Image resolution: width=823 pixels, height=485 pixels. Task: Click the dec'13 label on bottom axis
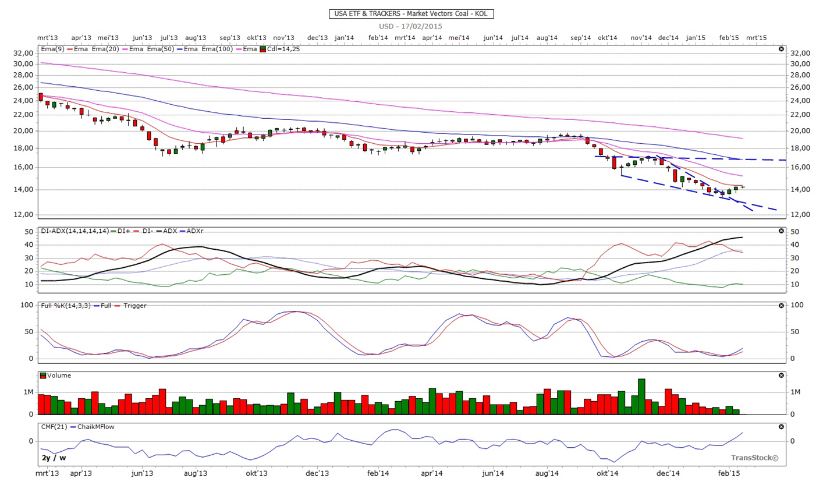317,473
